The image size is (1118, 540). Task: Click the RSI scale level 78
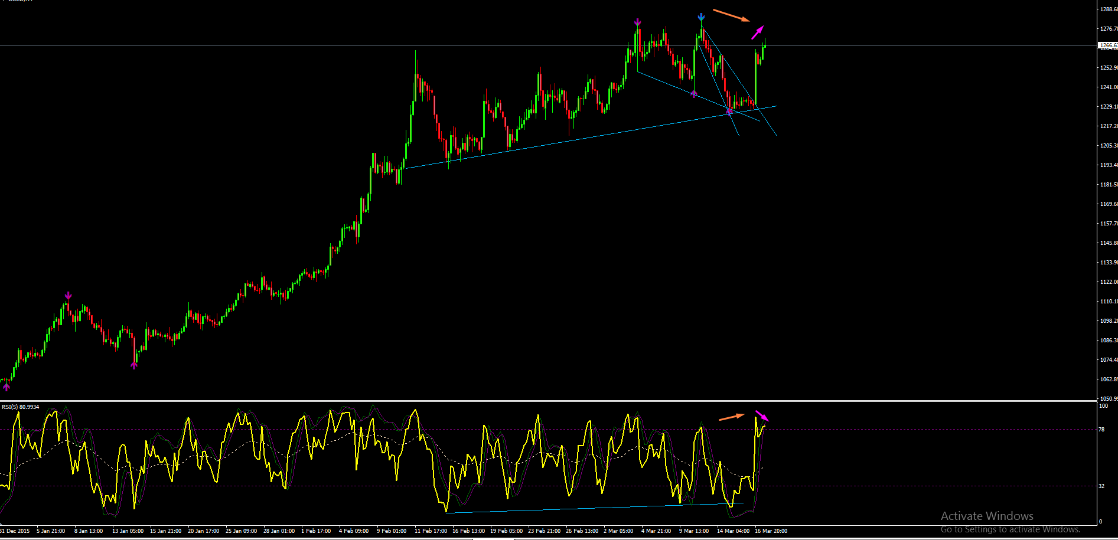click(x=1101, y=430)
